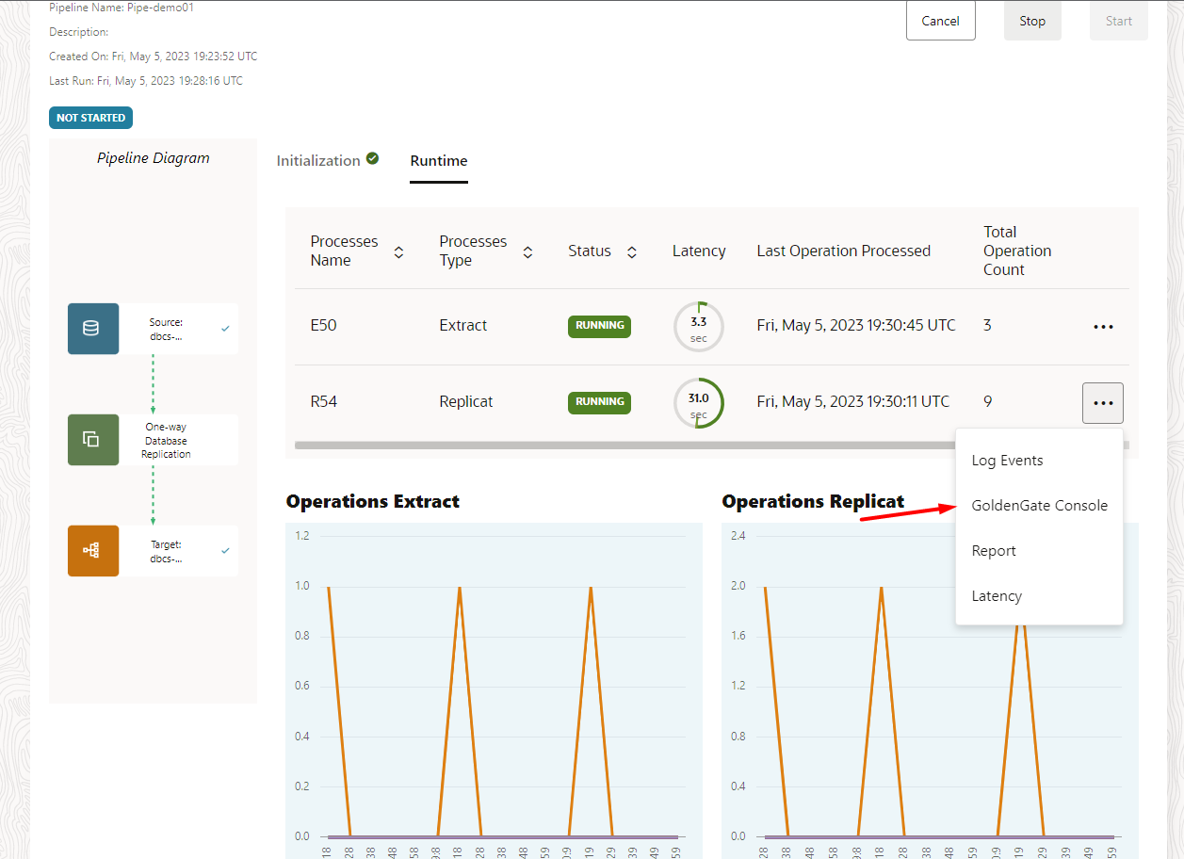Select the Runtime tab

[x=439, y=161]
